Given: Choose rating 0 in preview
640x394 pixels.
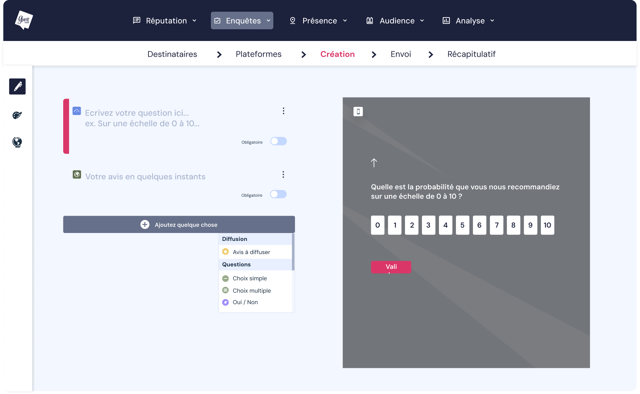Looking at the screenshot, I should pyautogui.click(x=378, y=225).
